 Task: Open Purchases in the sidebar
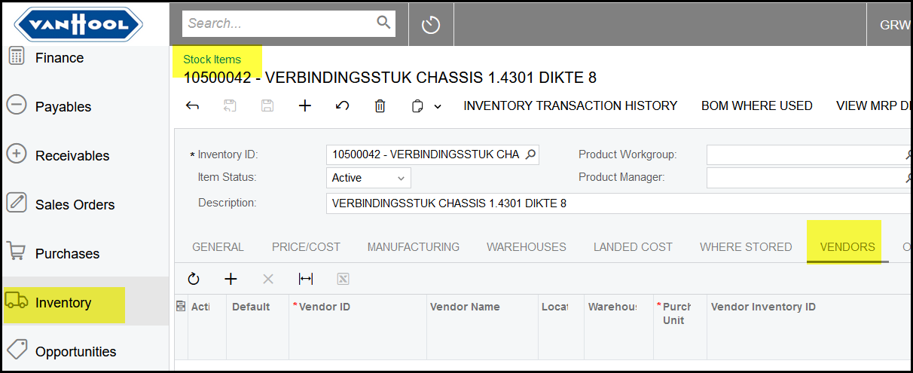[67, 254]
